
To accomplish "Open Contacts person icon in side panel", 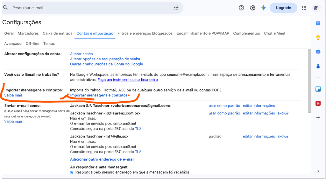I will (318, 66).
